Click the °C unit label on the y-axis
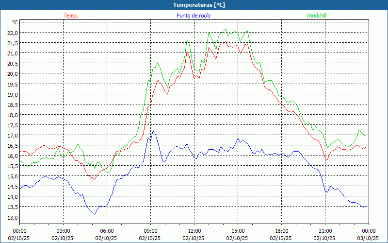Image resolution: width=388 pixels, height=243 pixels. click(15, 22)
